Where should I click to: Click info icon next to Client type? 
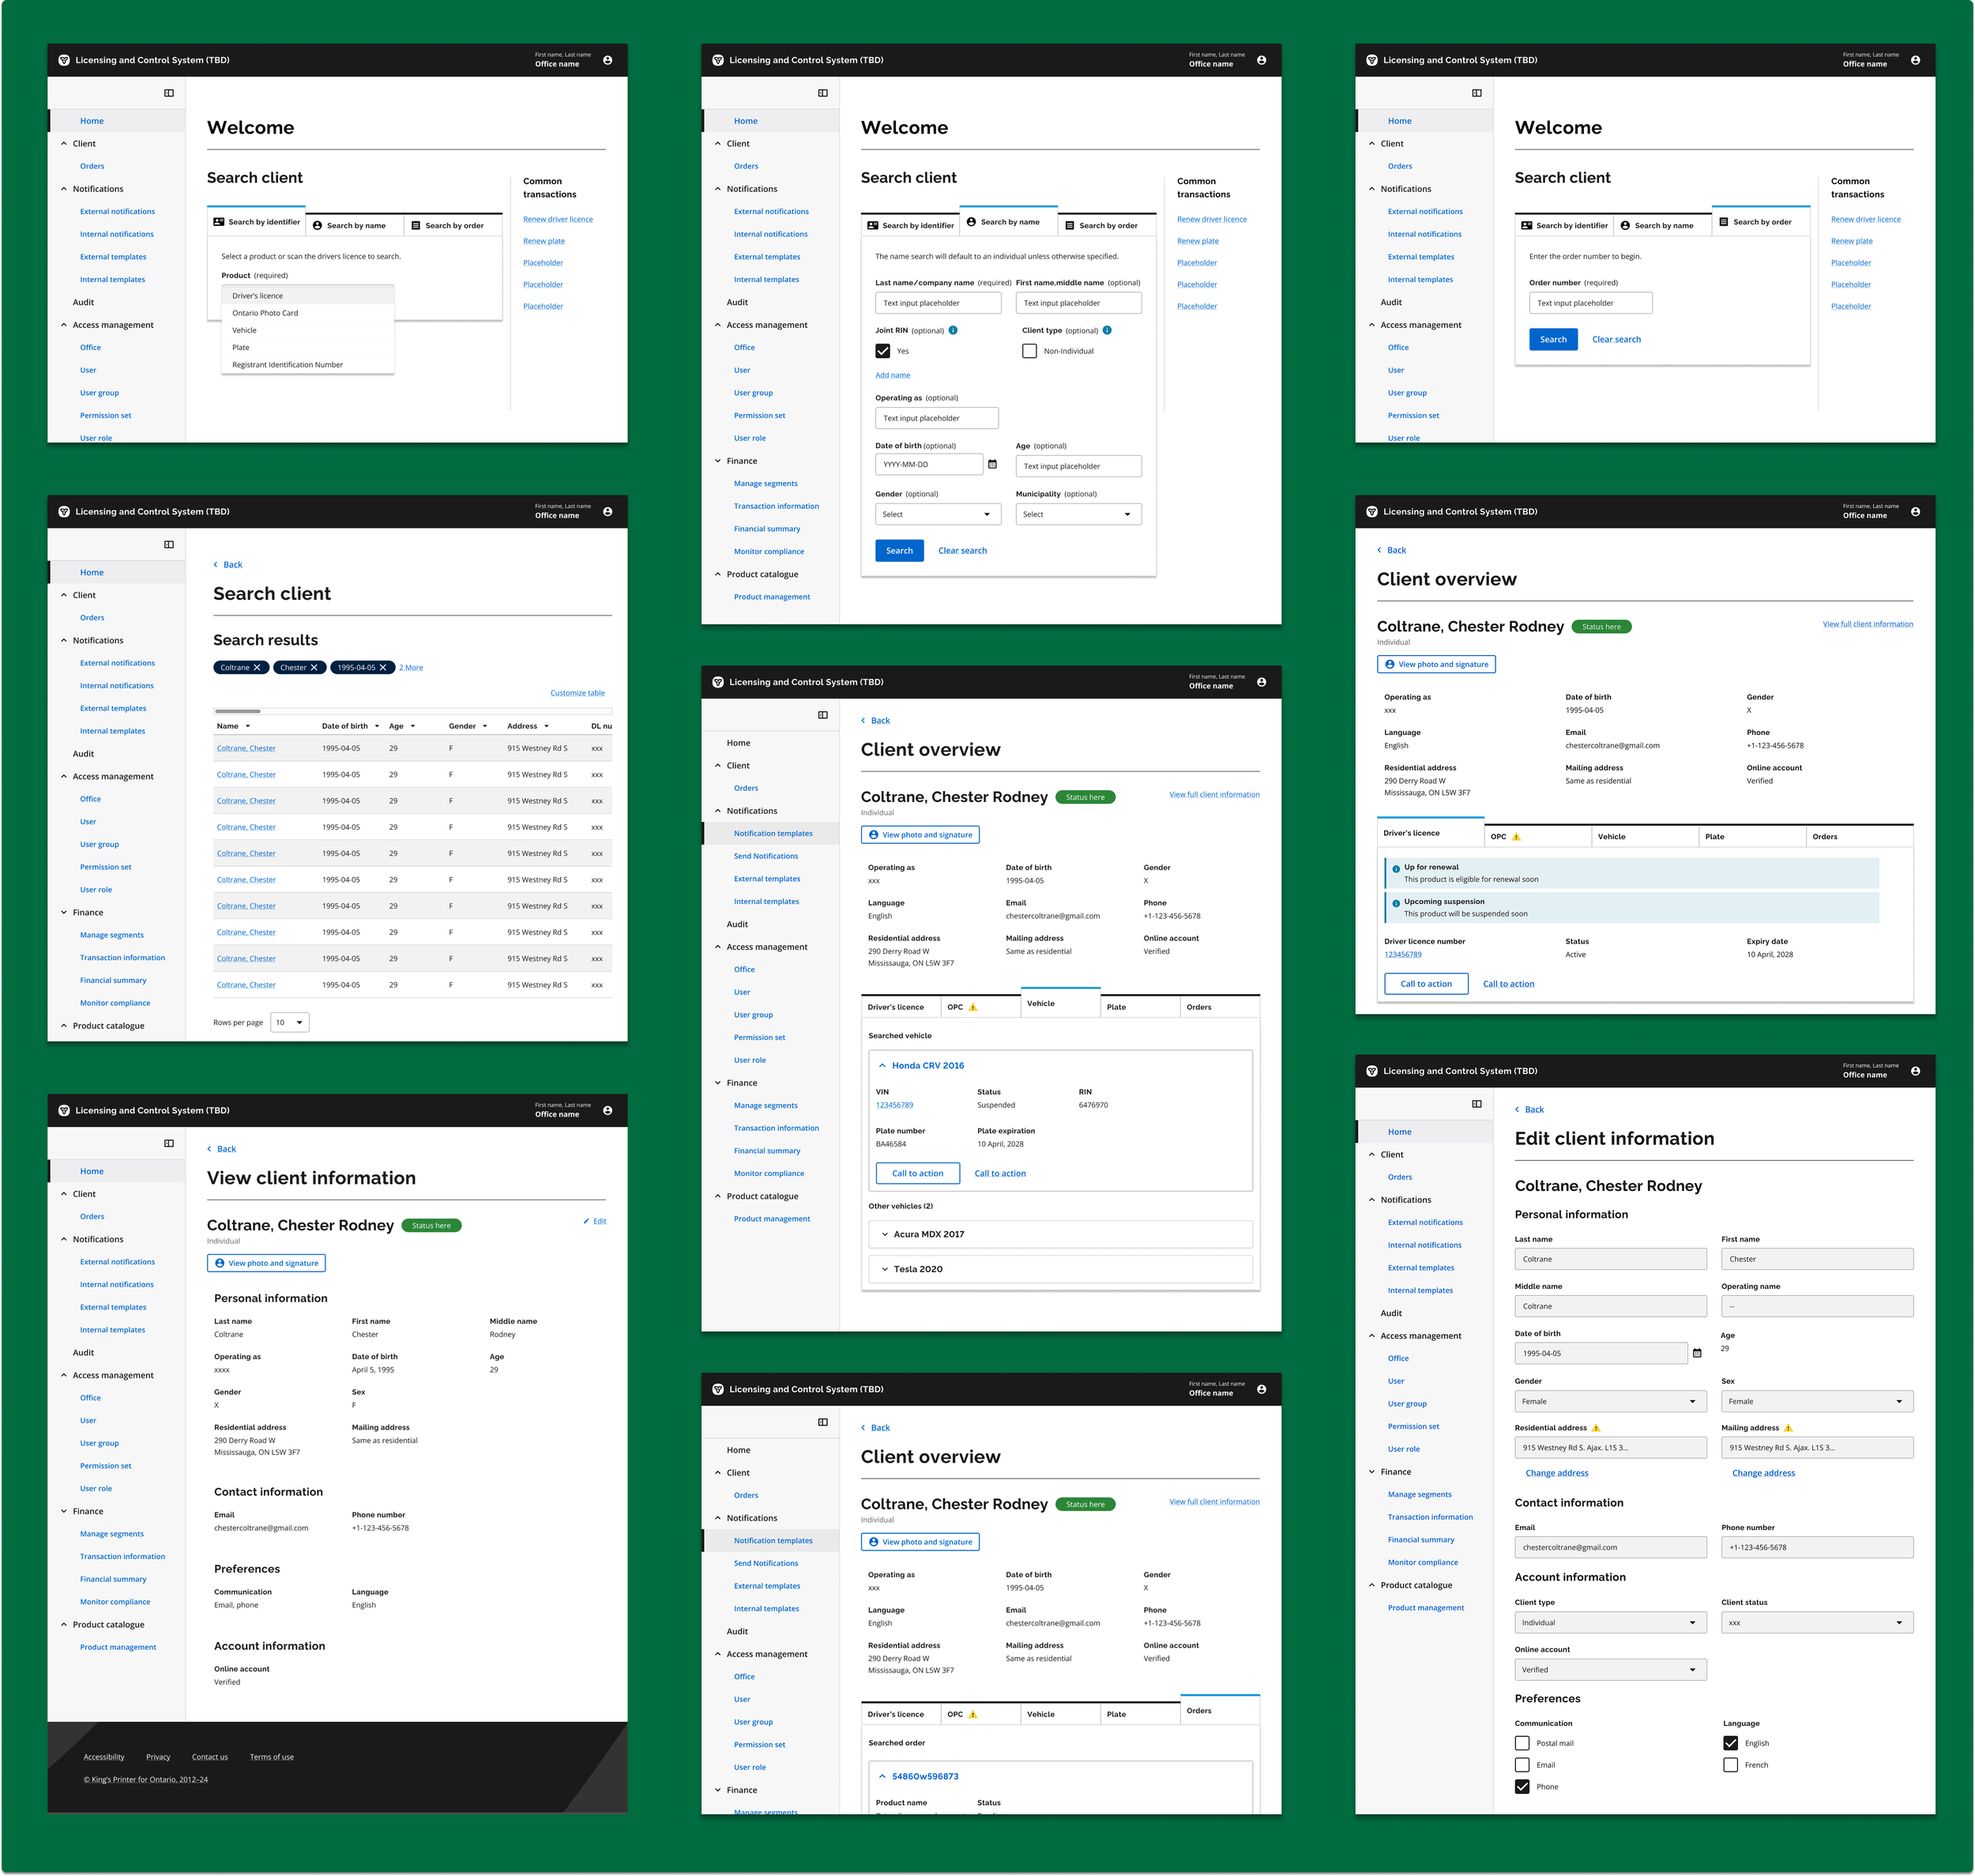point(1107,330)
